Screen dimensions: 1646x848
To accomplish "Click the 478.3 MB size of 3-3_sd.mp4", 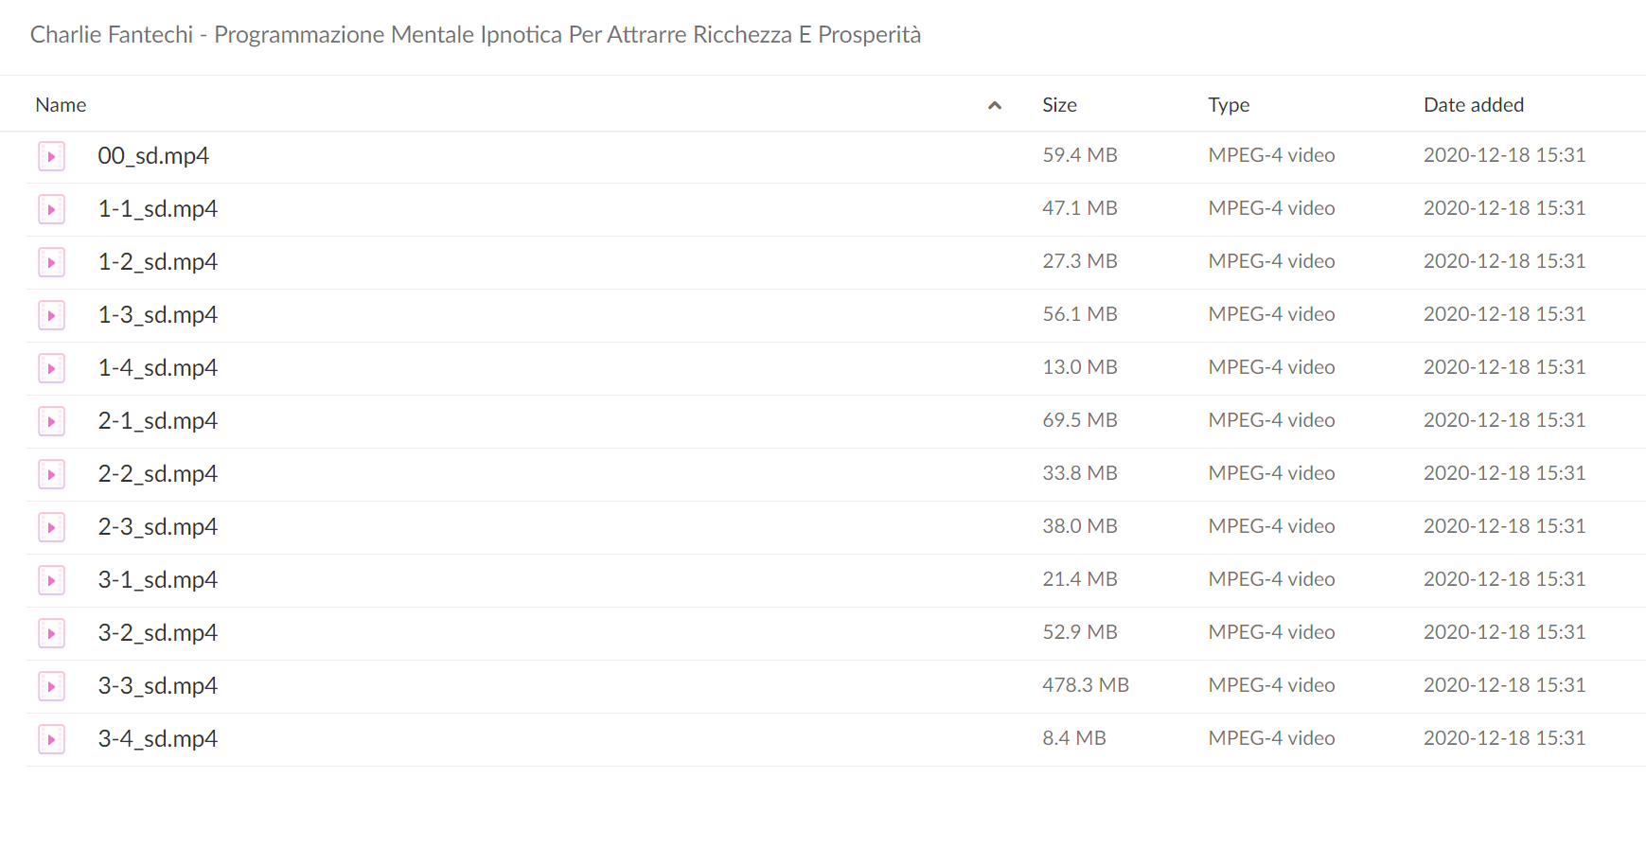I will pos(1086,685).
